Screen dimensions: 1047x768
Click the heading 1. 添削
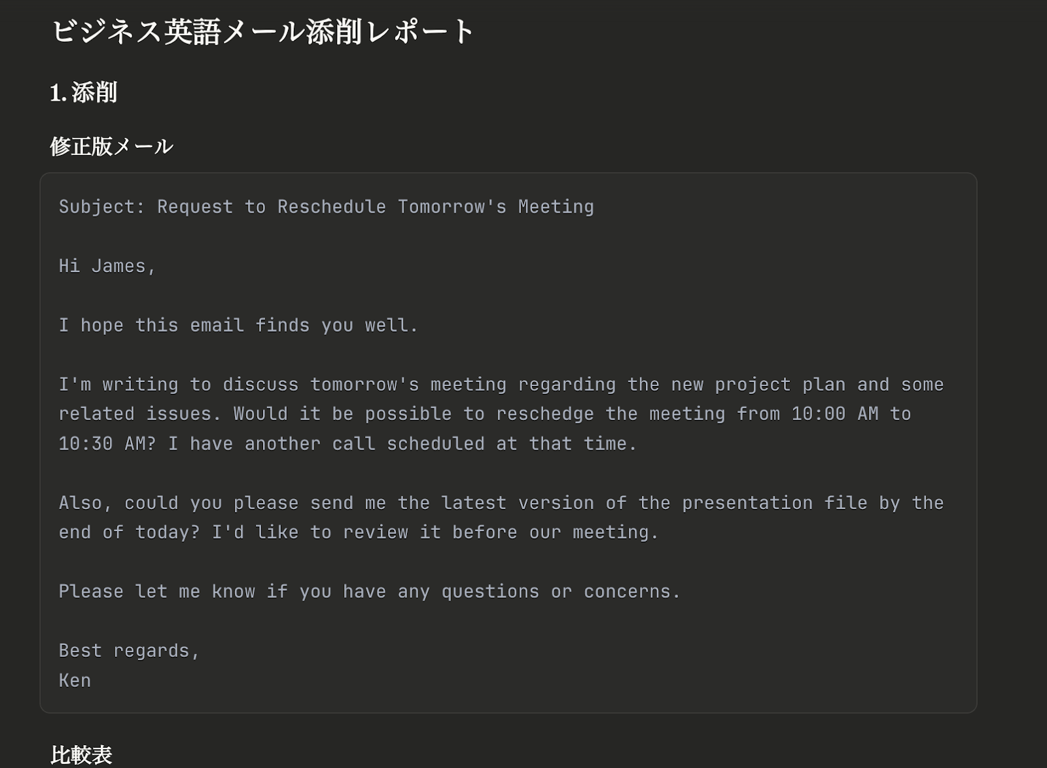point(83,92)
